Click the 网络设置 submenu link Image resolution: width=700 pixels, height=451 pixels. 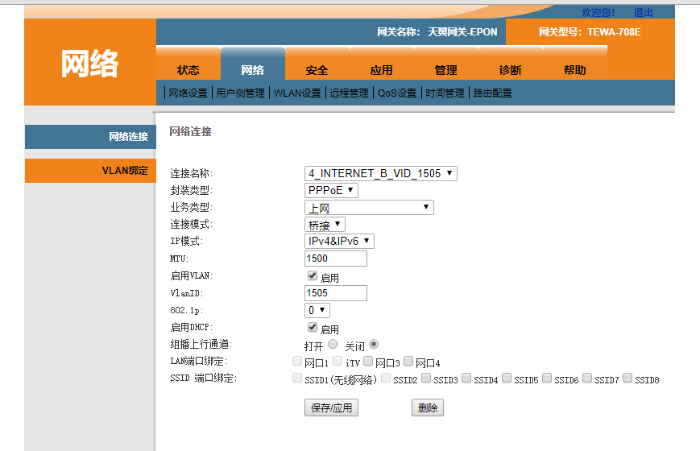[188, 93]
